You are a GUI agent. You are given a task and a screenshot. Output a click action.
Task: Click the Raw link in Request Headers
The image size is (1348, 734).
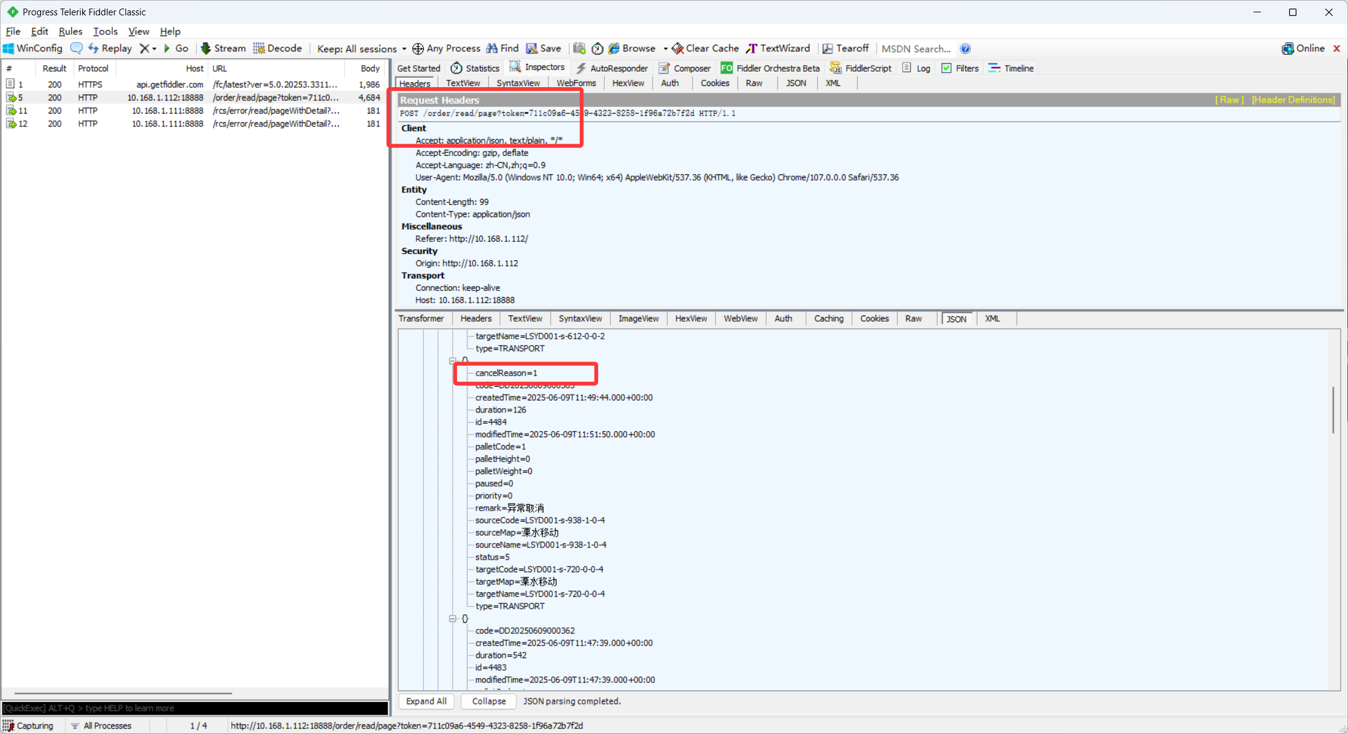coord(1229,99)
